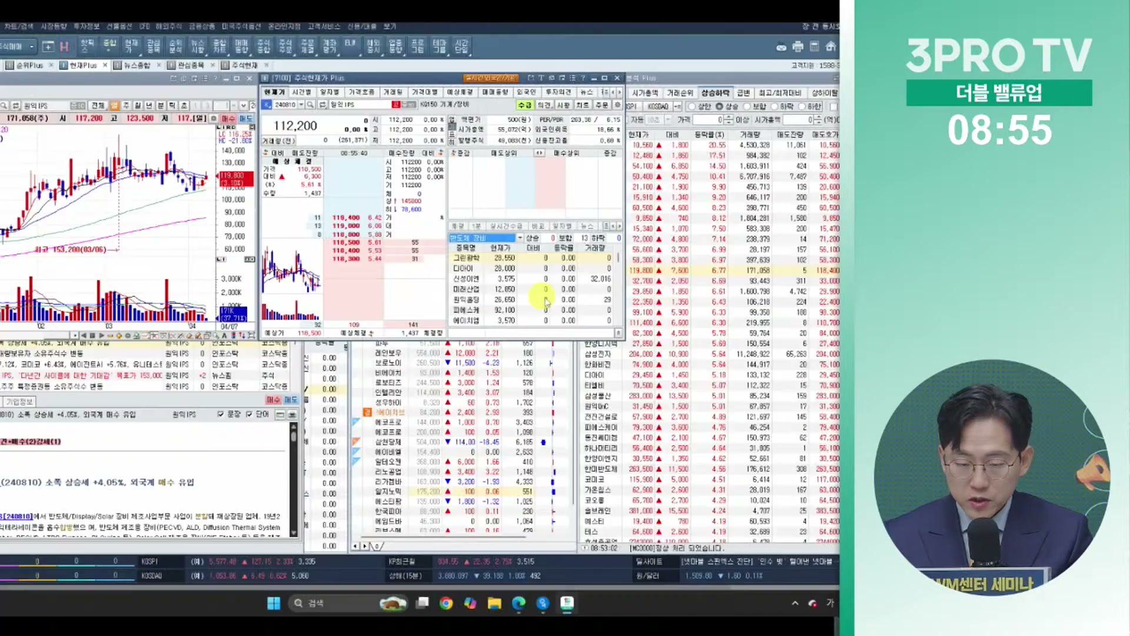Switch to the 뉴스종합 screen tab
This screenshot has width=1130, height=636.
137,65
